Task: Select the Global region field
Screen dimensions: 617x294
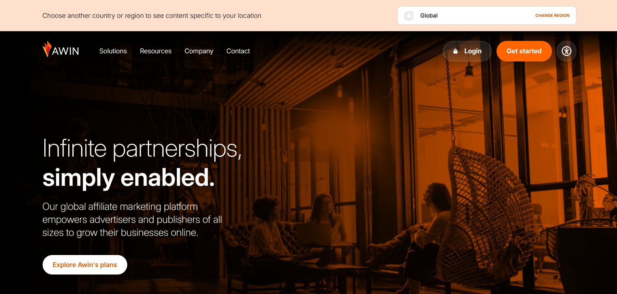Action: coord(487,16)
